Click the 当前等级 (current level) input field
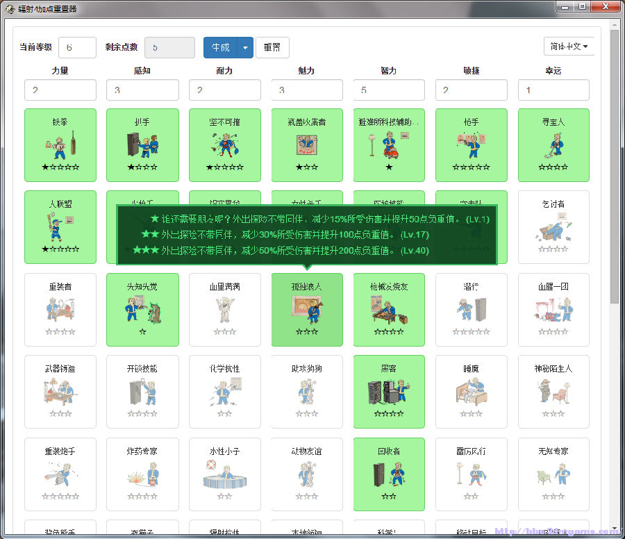The image size is (625, 539). 77,47
